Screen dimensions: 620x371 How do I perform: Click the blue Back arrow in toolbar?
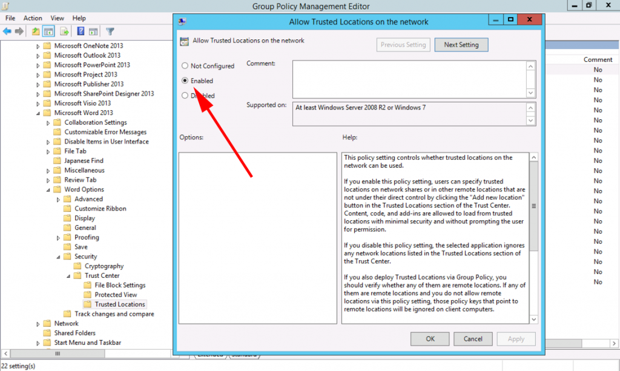click(x=7, y=31)
